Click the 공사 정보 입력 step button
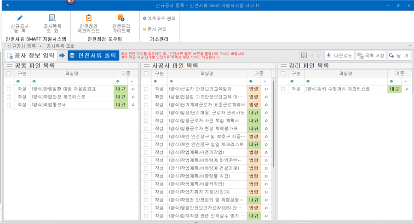The image size is (414, 223). pos(31,56)
